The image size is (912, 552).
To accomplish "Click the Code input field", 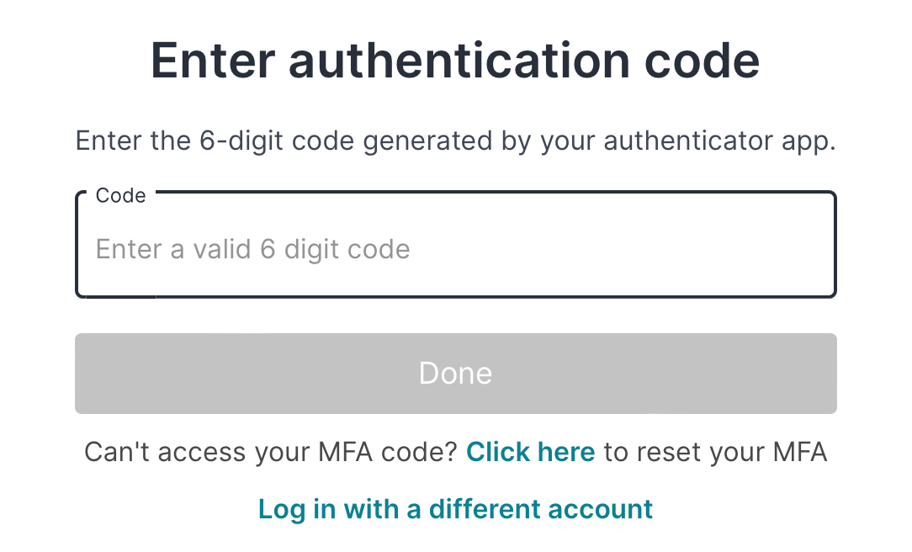I will tap(455, 250).
